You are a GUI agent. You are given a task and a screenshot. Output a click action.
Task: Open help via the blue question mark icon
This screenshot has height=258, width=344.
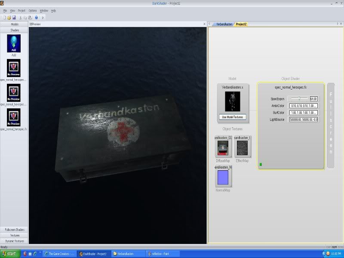37,18
